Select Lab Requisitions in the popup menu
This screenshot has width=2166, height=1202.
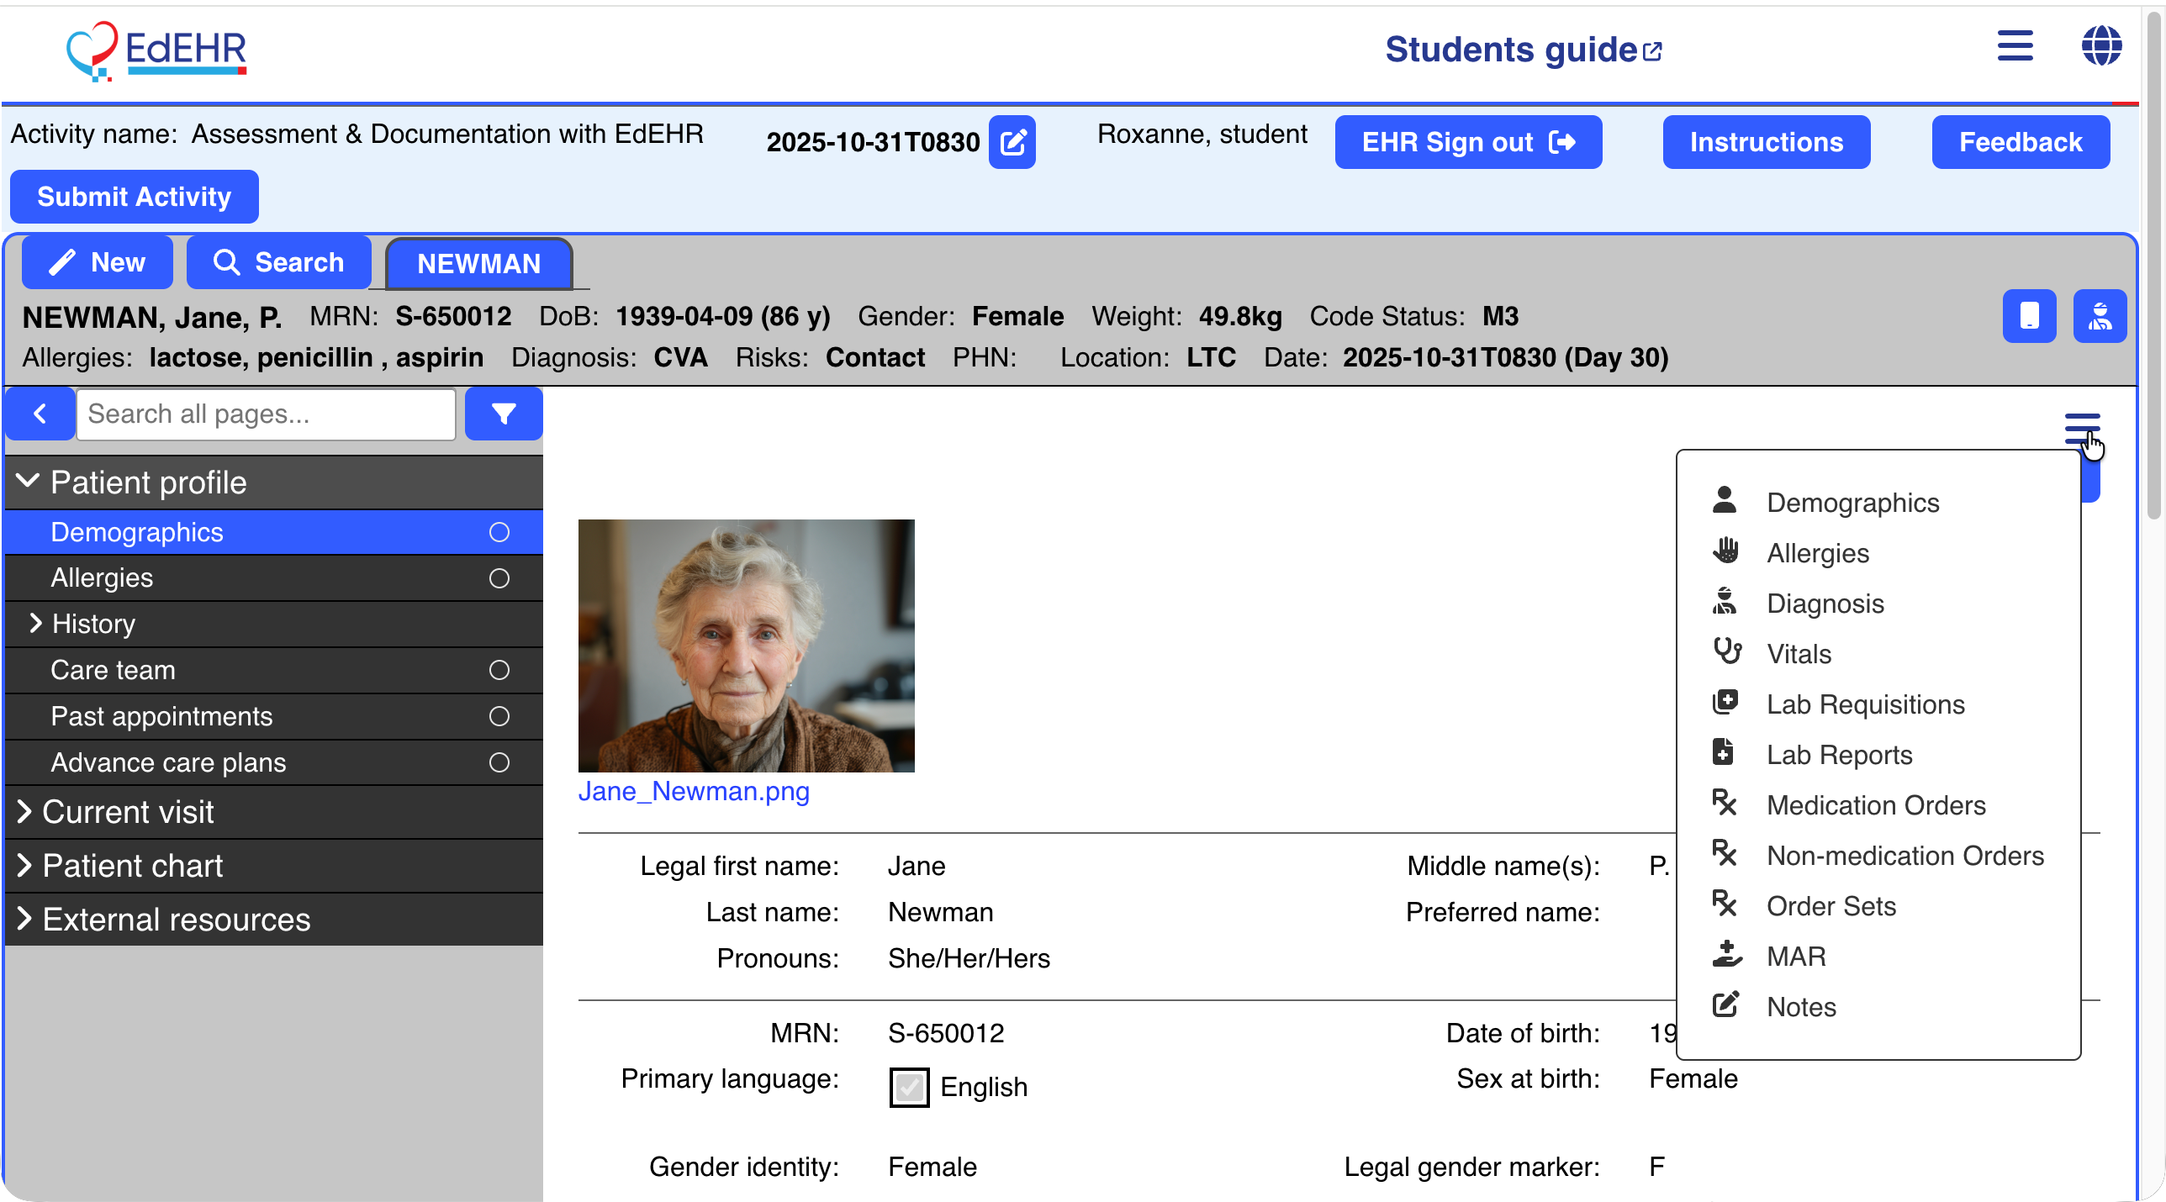point(1865,704)
